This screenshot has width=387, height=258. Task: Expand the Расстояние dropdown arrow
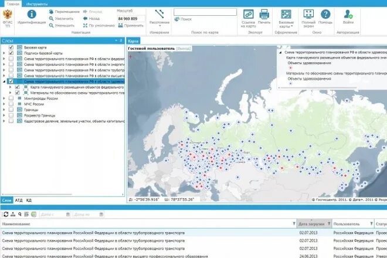159,26
